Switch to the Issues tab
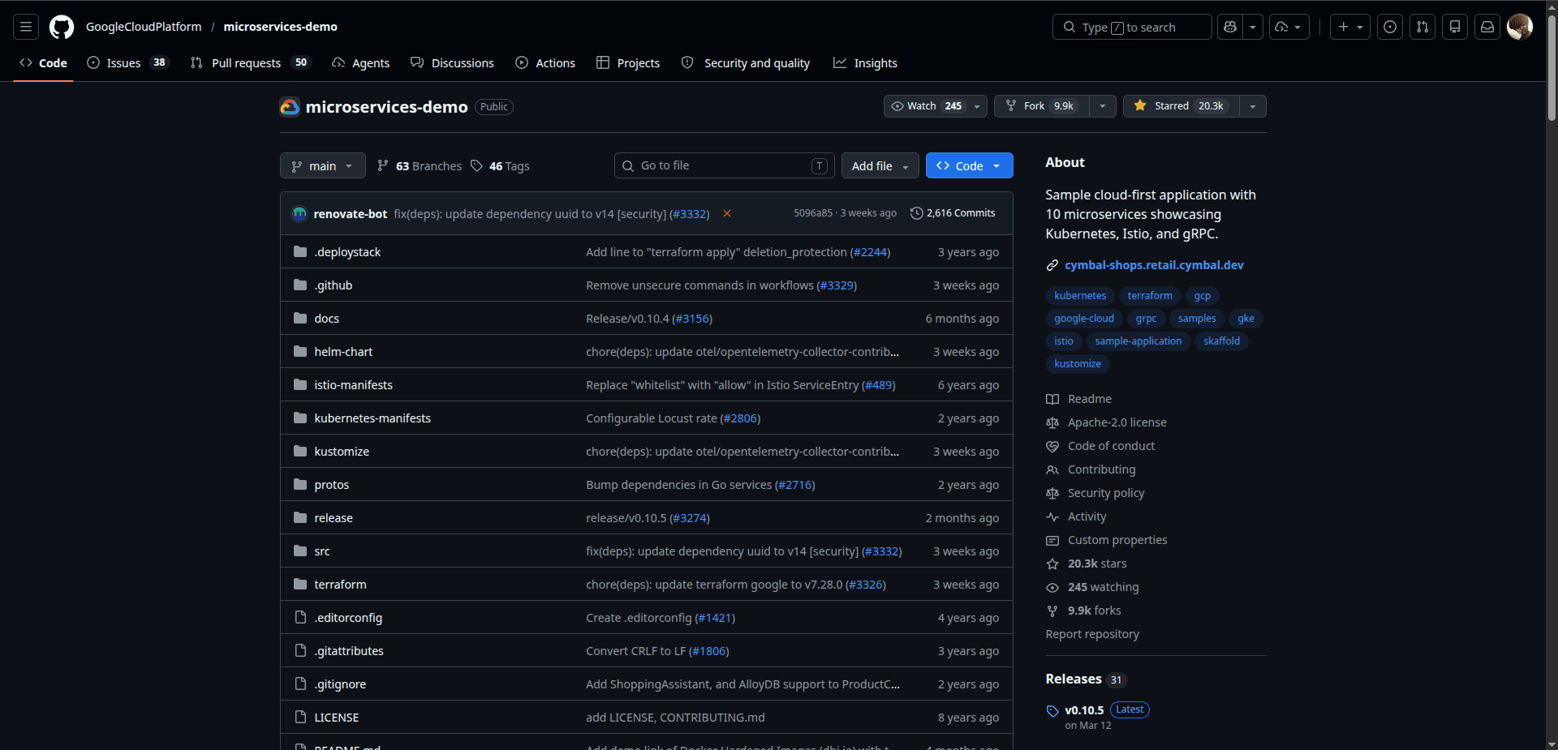Screen dimensions: 1558x750 (127, 62)
